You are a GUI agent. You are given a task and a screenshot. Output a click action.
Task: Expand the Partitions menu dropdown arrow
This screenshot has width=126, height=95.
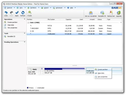39,8
